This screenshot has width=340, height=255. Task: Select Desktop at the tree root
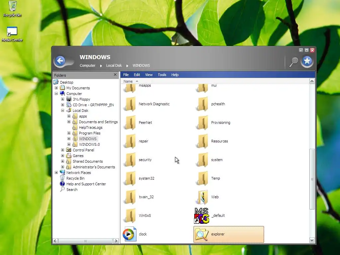66,82
